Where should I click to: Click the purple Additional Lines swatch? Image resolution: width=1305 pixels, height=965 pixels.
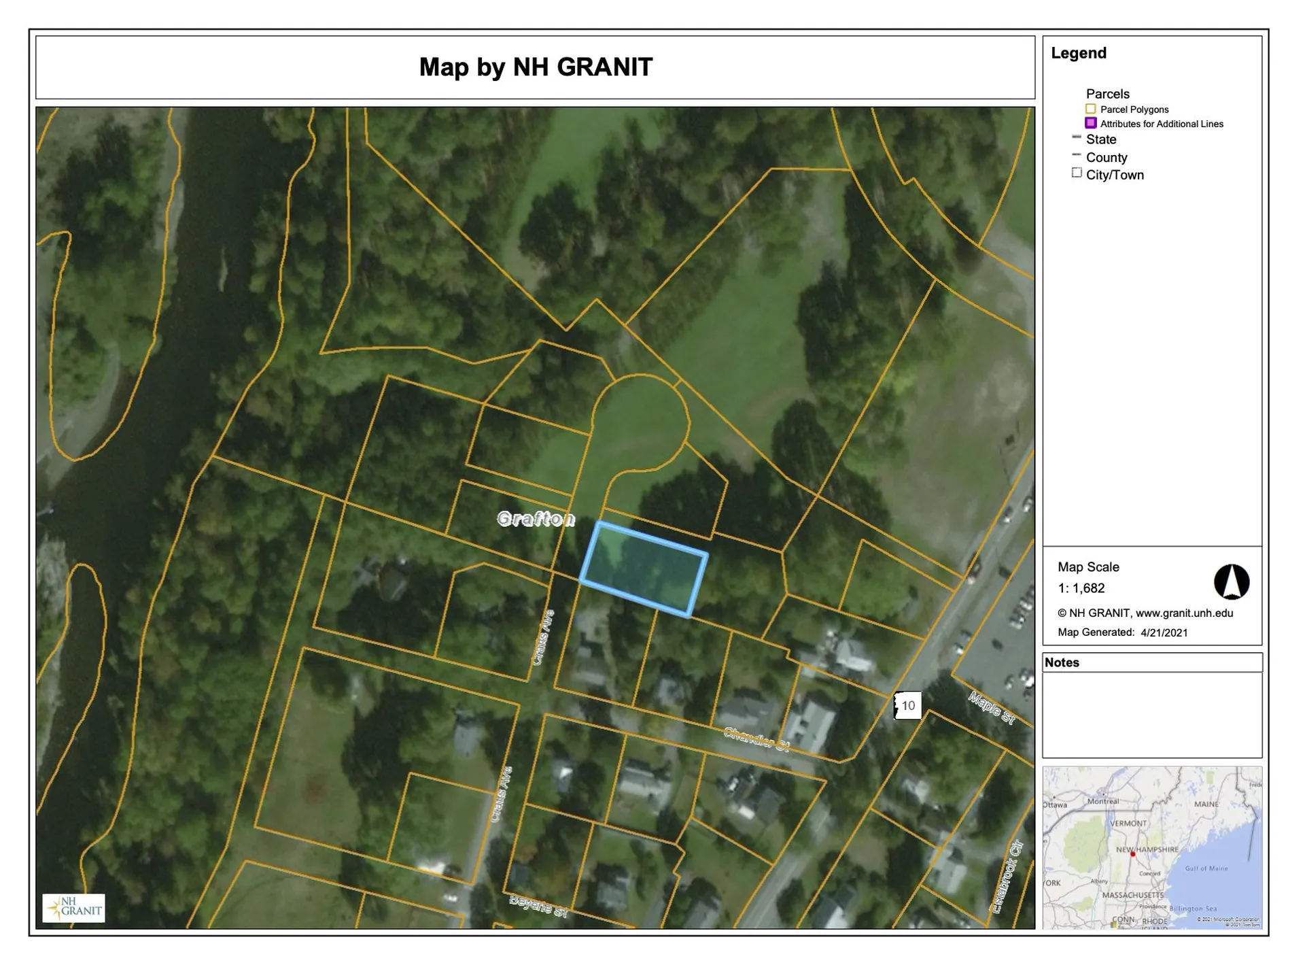coord(1090,123)
